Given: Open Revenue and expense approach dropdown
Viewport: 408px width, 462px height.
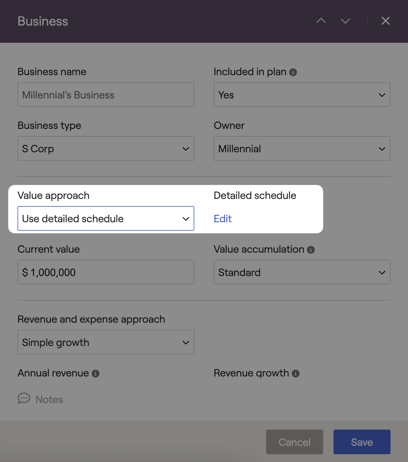Looking at the screenshot, I should 106,342.
